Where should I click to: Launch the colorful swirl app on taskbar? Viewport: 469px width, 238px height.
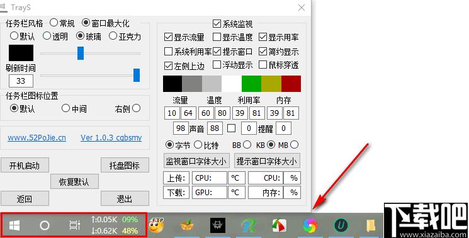(310, 225)
